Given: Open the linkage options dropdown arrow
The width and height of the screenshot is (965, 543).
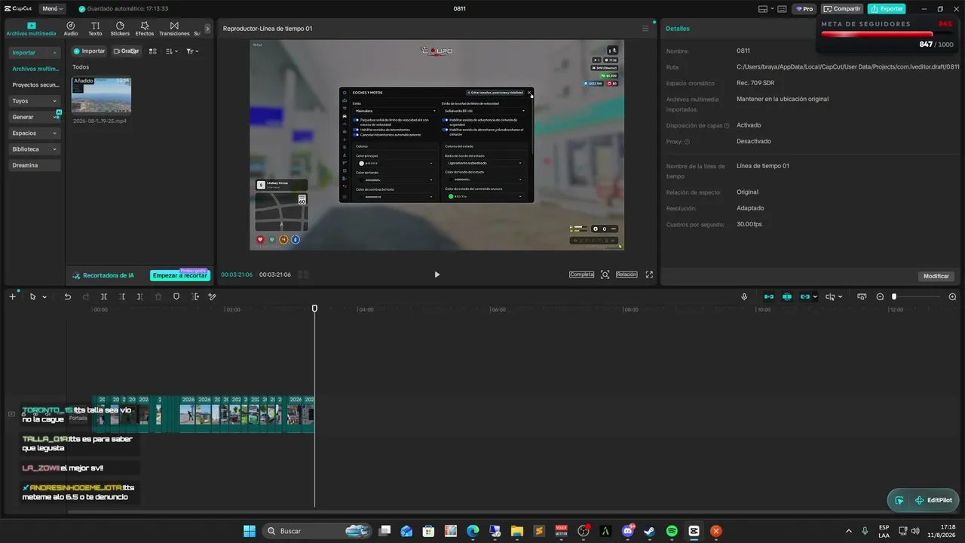Looking at the screenshot, I should coord(815,297).
